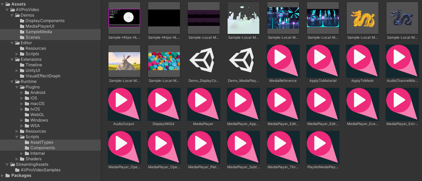The image size is (422, 181).
Task: Collapse the Demos folder arrow
Action: click(12, 15)
